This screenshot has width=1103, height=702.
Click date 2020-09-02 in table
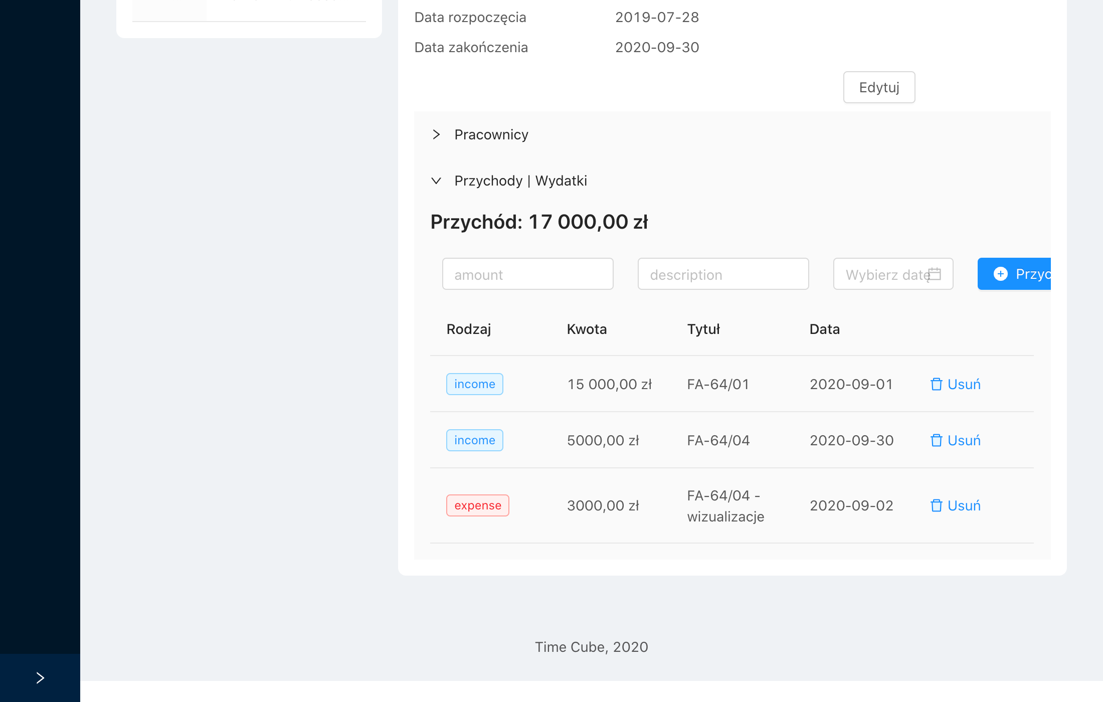(851, 505)
